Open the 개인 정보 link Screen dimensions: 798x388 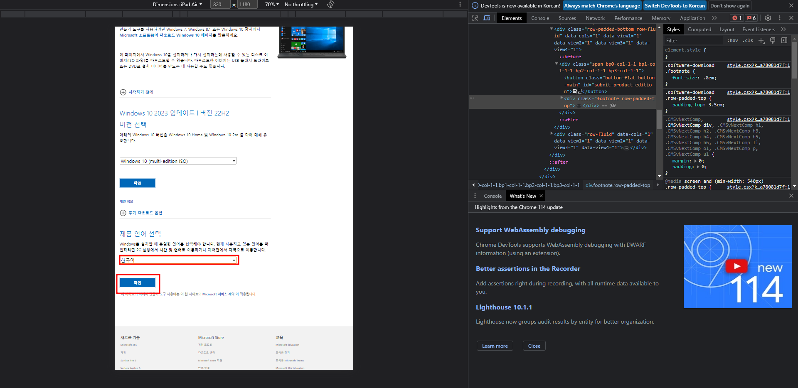pyautogui.click(x=126, y=201)
